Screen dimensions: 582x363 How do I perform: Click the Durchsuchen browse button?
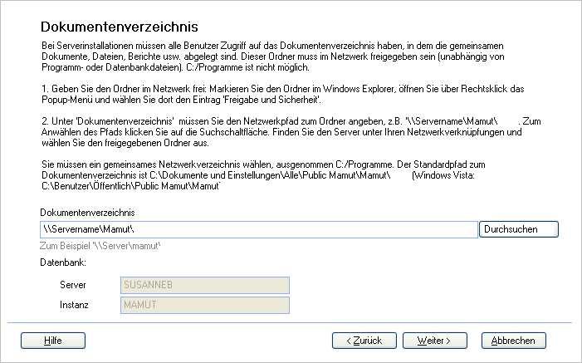[x=519, y=229]
